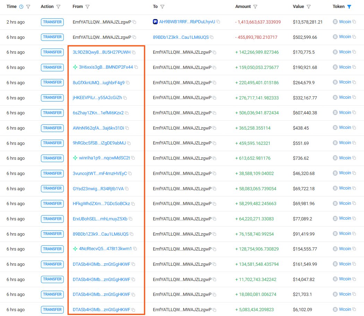Copy the 4NcRtecvQ5...478t13kwm1 address
Viewport: 364px width, 316px height.
pyautogui.click(x=135, y=249)
